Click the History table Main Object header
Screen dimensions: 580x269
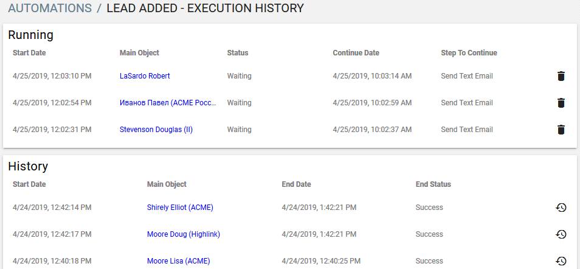167,184
